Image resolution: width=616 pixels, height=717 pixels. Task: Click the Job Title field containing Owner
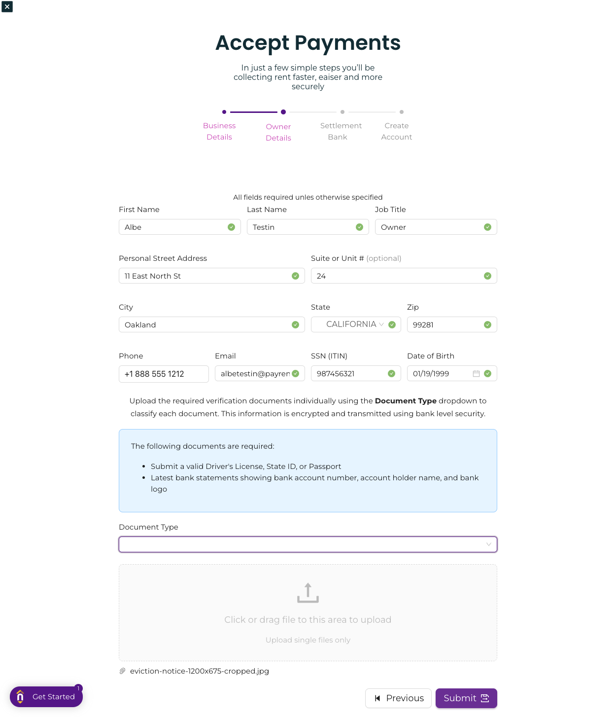[436, 227]
